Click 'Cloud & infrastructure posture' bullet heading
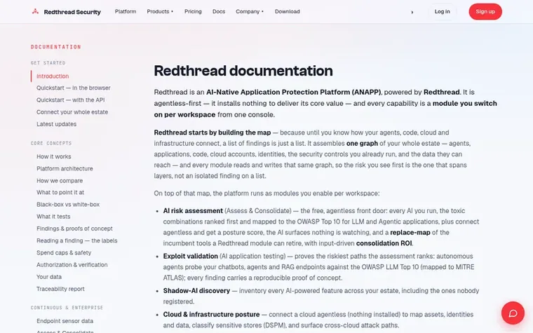533x333 pixels. [211, 315]
